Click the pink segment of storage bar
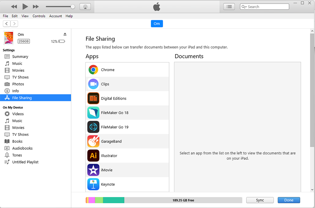 (x=92, y=200)
